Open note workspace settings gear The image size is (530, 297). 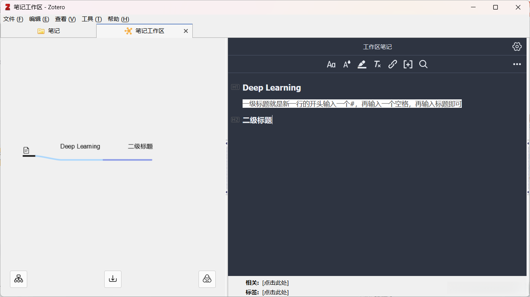(x=517, y=46)
